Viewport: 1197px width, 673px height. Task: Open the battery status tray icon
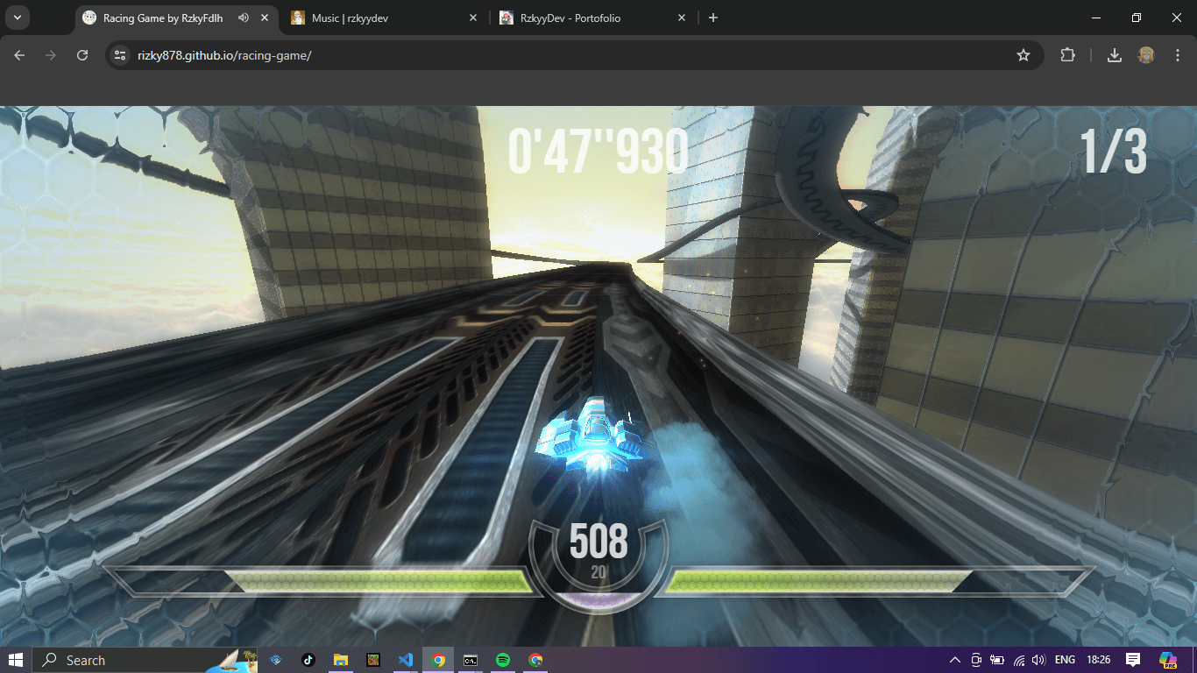pyautogui.click(x=997, y=660)
